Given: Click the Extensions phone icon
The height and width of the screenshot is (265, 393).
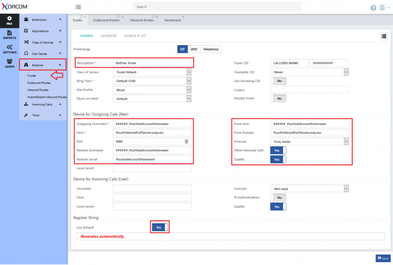Looking at the screenshot, I should click(26, 19).
